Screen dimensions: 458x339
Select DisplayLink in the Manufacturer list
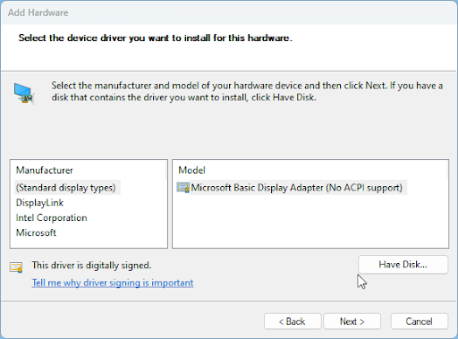click(39, 203)
